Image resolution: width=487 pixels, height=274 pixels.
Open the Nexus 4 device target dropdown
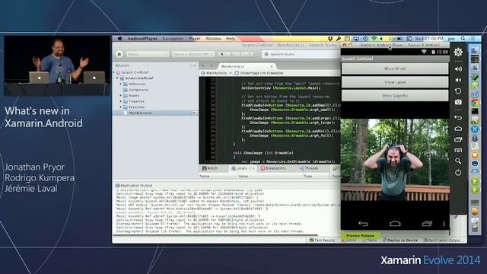(193, 54)
